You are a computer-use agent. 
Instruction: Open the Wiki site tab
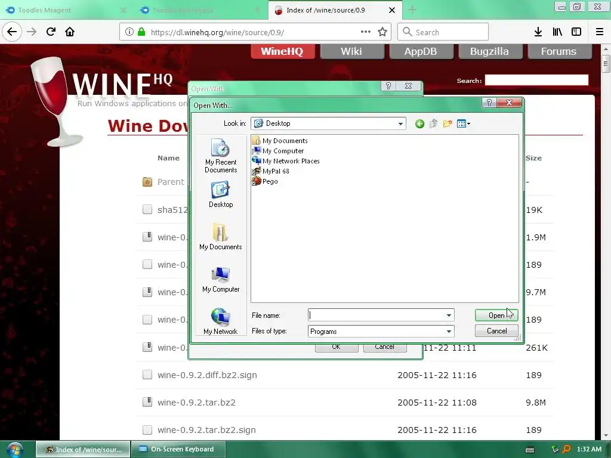[351, 51]
